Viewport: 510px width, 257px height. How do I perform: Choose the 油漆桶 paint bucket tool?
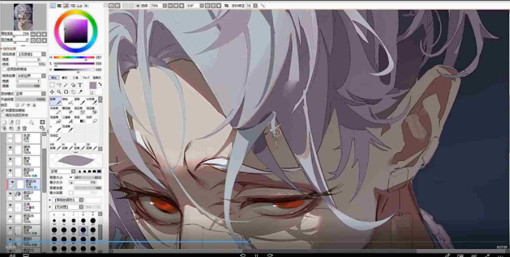[55, 120]
